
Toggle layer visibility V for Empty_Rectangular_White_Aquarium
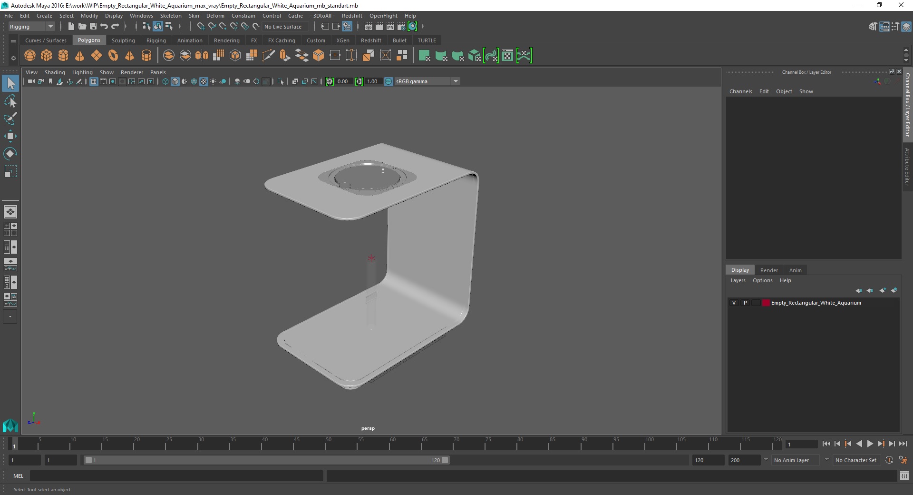click(x=734, y=303)
